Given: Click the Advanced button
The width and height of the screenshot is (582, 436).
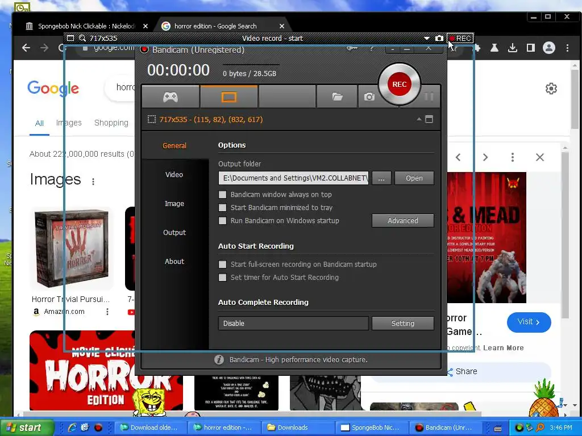Looking at the screenshot, I should [x=403, y=221].
